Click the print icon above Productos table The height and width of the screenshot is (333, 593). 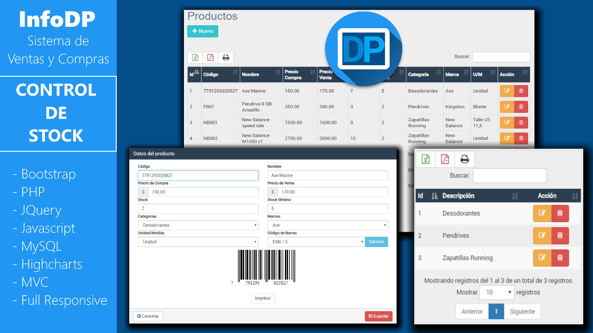click(226, 58)
